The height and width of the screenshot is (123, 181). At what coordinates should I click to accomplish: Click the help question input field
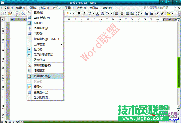[159, 8]
